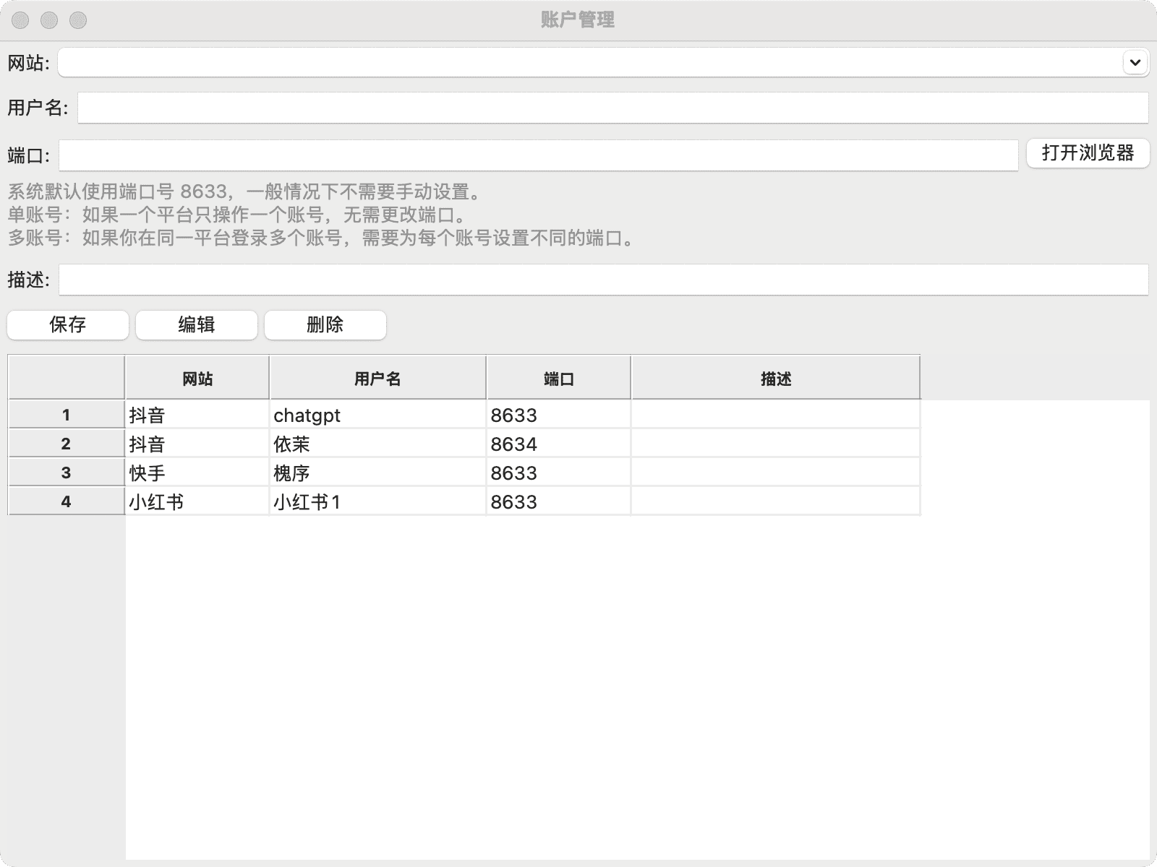Click the 保存 button
Screen dimensions: 1157x867
click(x=68, y=325)
